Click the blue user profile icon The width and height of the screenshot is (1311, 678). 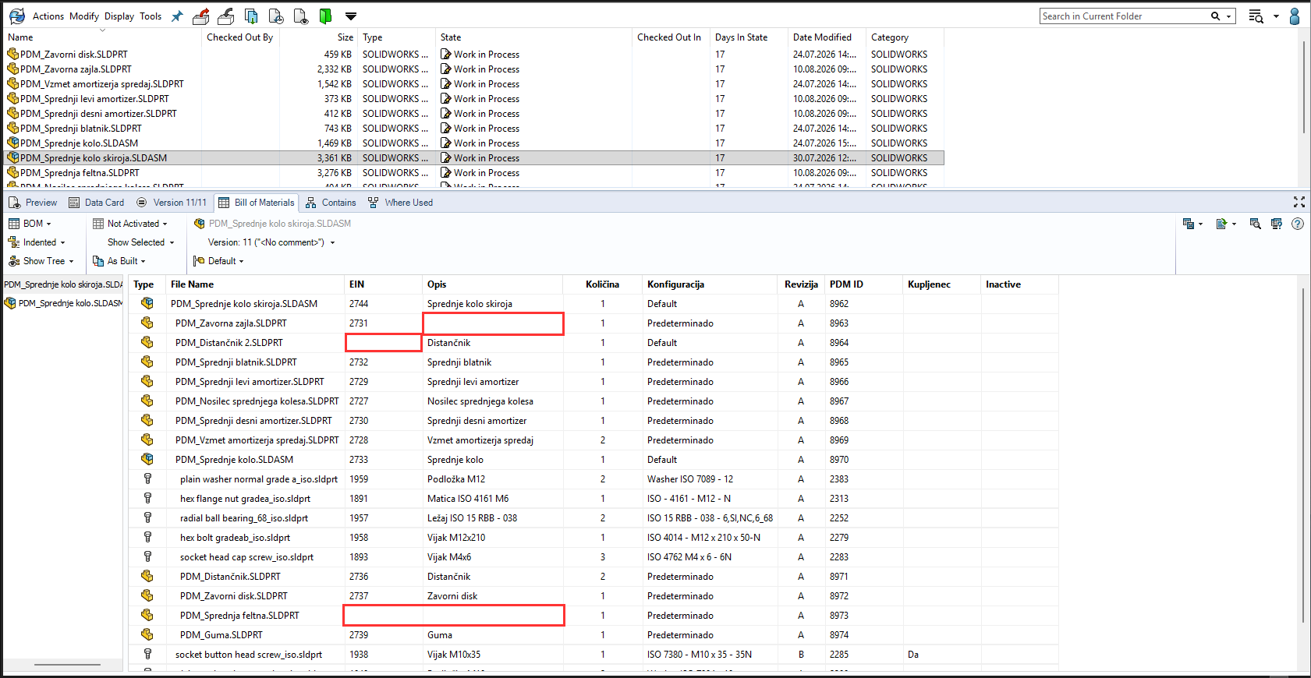(1295, 16)
